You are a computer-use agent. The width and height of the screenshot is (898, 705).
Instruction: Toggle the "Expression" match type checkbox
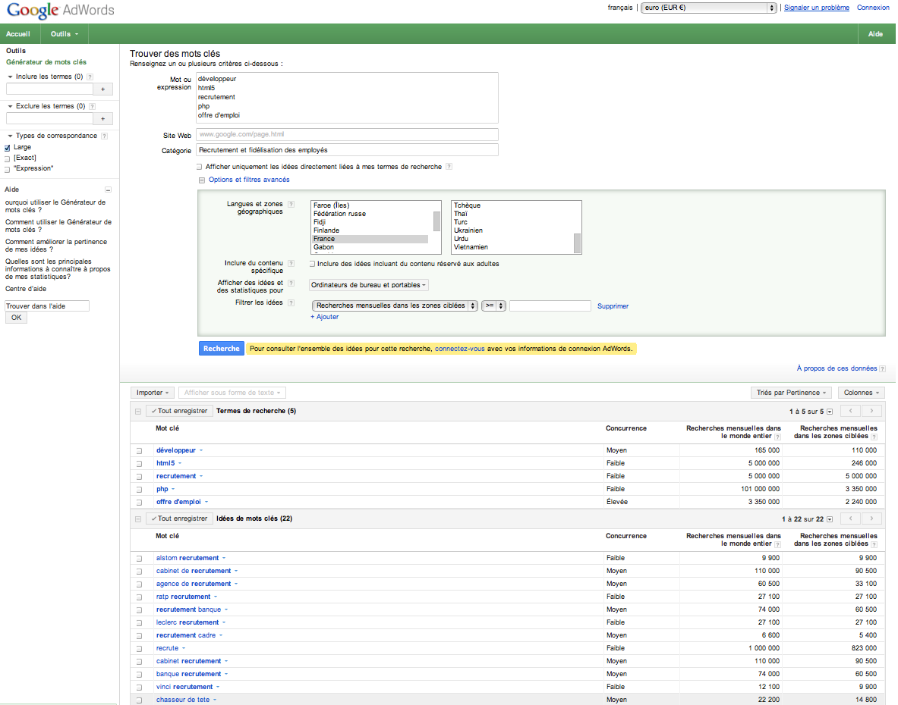coord(8,169)
